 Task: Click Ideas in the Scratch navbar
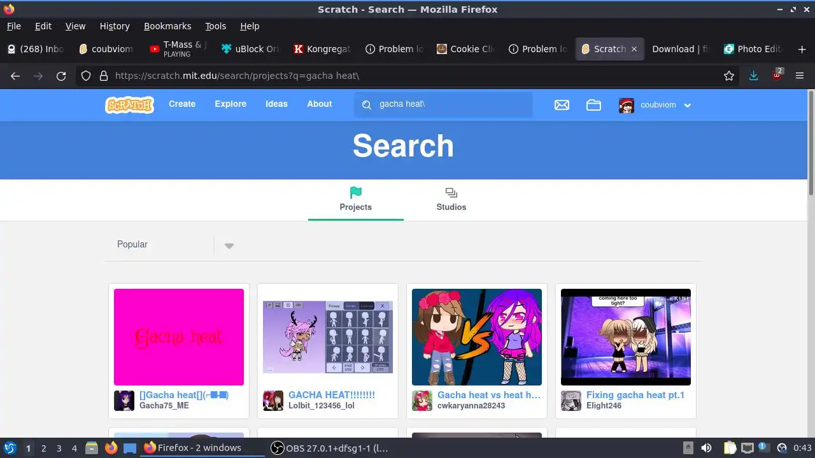coord(276,104)
